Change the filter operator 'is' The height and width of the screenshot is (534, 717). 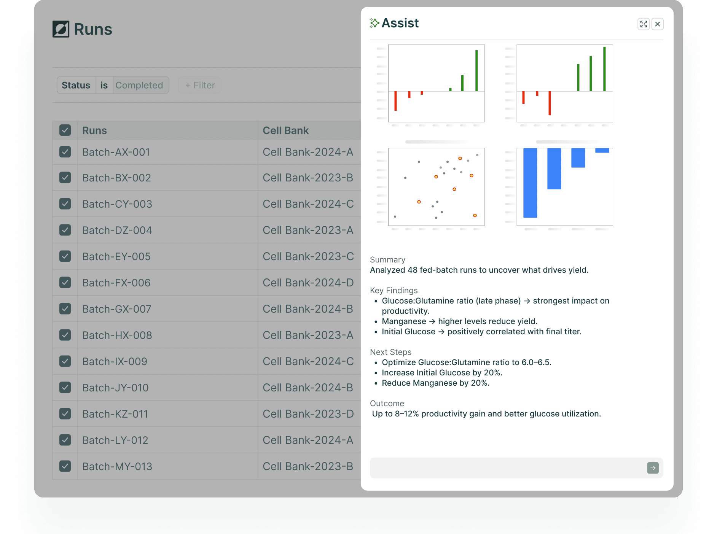coord(104,85)
